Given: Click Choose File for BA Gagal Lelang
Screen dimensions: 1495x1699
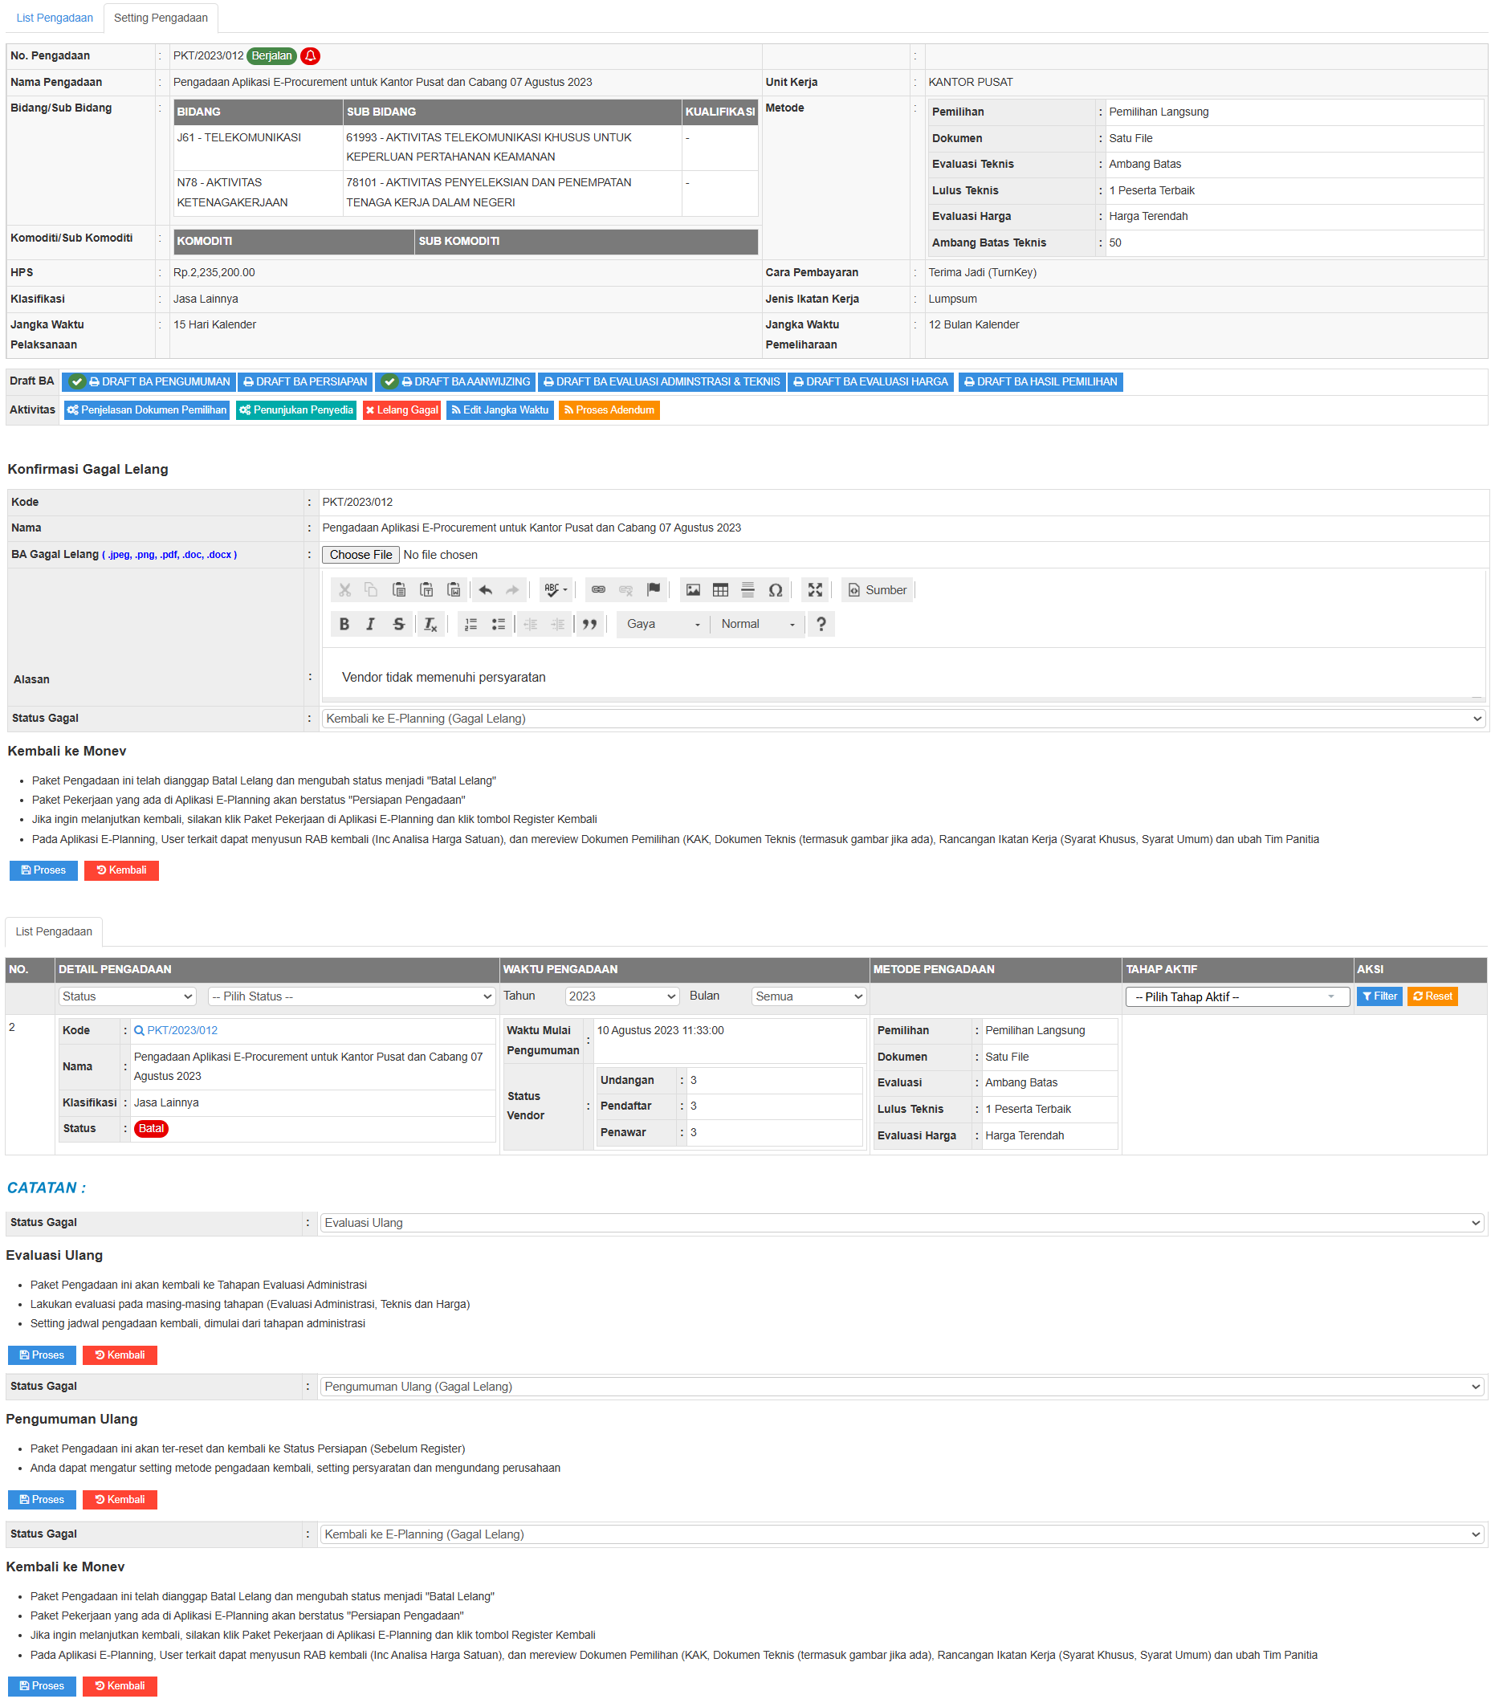Looking at the screenshot, I should 361,556.
